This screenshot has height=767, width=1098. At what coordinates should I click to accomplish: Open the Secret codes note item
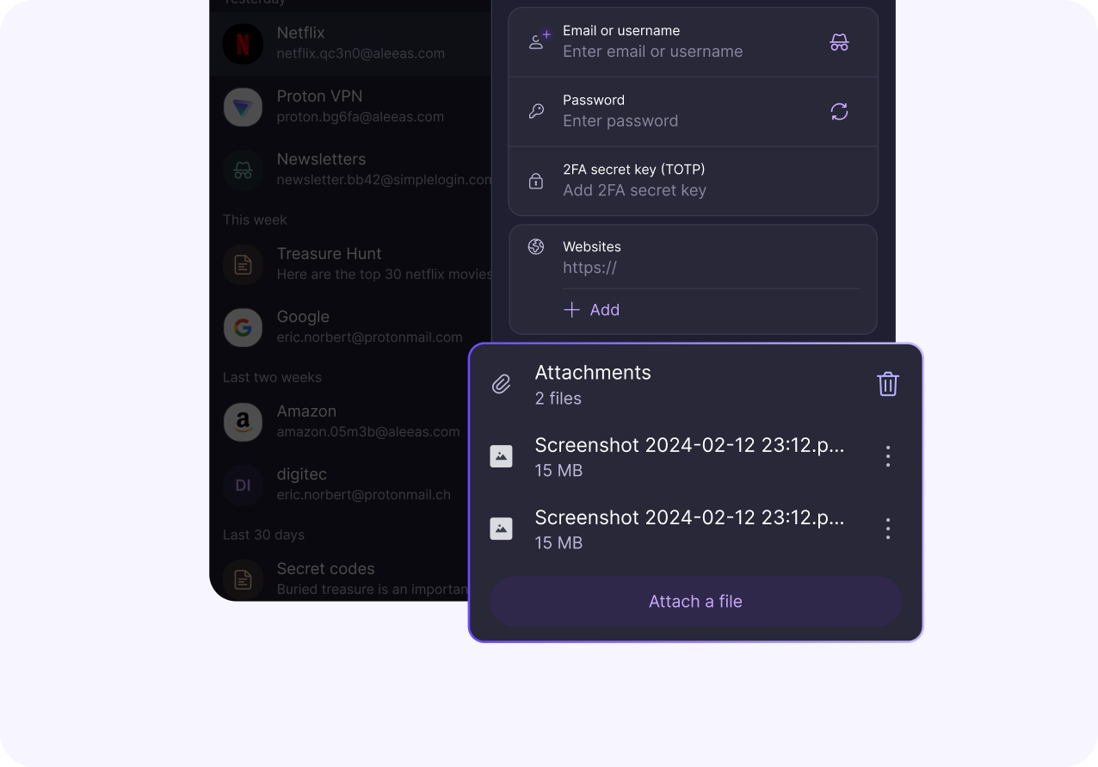(351, 578)
